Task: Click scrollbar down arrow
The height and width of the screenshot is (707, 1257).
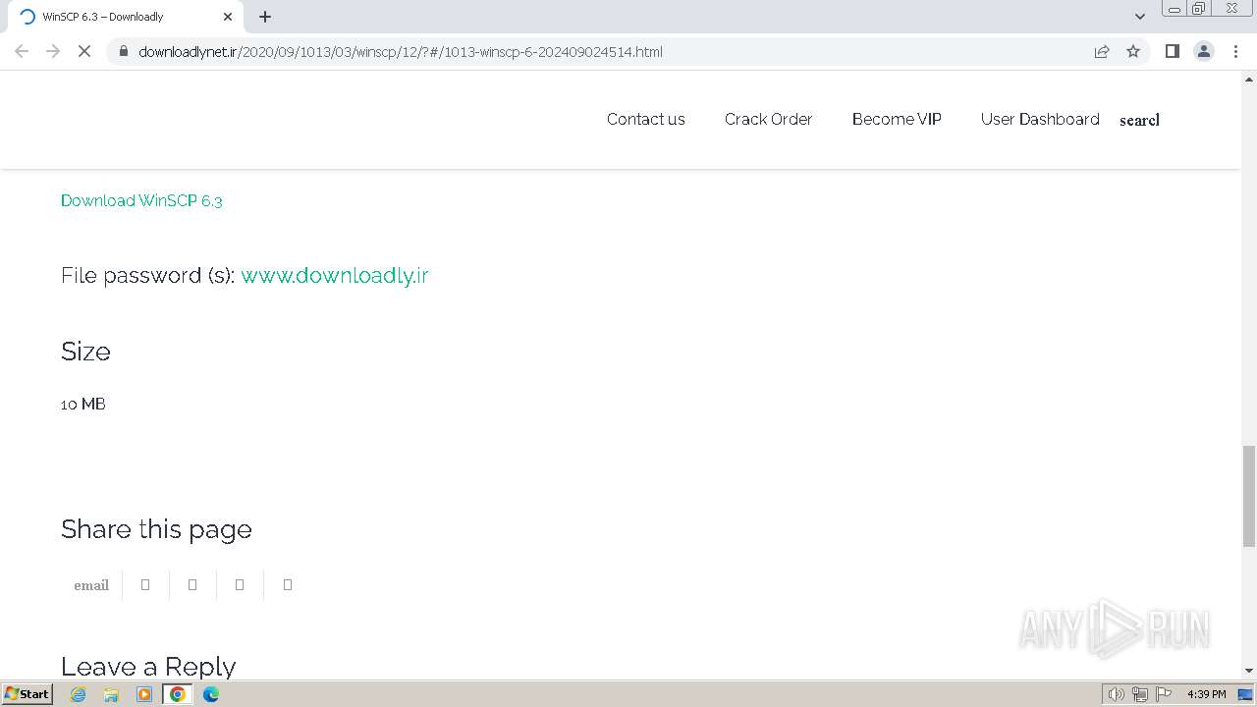Action: (x=1249, y=671)
